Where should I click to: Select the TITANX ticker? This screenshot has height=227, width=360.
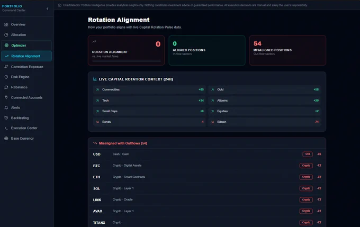(99, 223)
